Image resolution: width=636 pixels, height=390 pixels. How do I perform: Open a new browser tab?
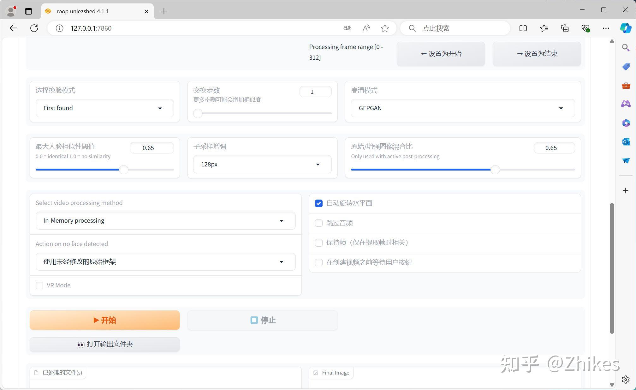[164, 11]
